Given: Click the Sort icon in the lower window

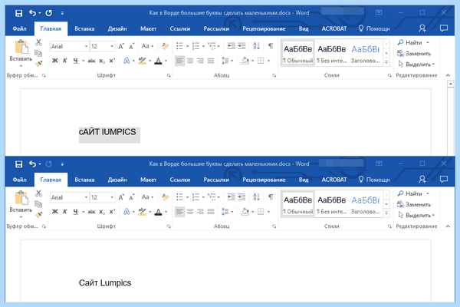Looking at the screenshot, I should (256, 196).
